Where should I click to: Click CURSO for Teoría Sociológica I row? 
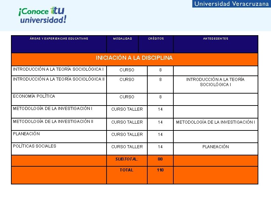[127, 70]
